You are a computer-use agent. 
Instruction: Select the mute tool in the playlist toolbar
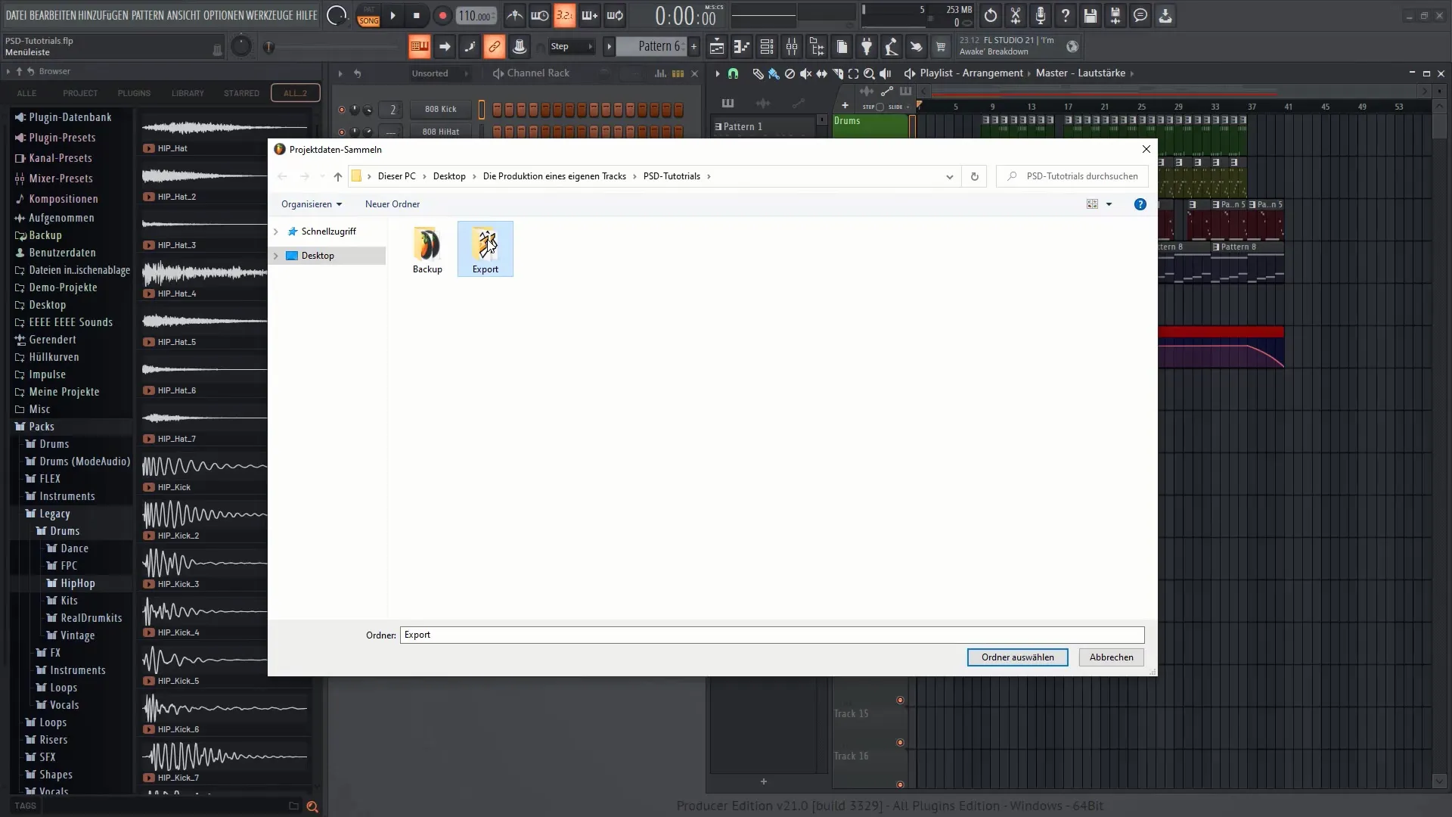coord(805,73)
